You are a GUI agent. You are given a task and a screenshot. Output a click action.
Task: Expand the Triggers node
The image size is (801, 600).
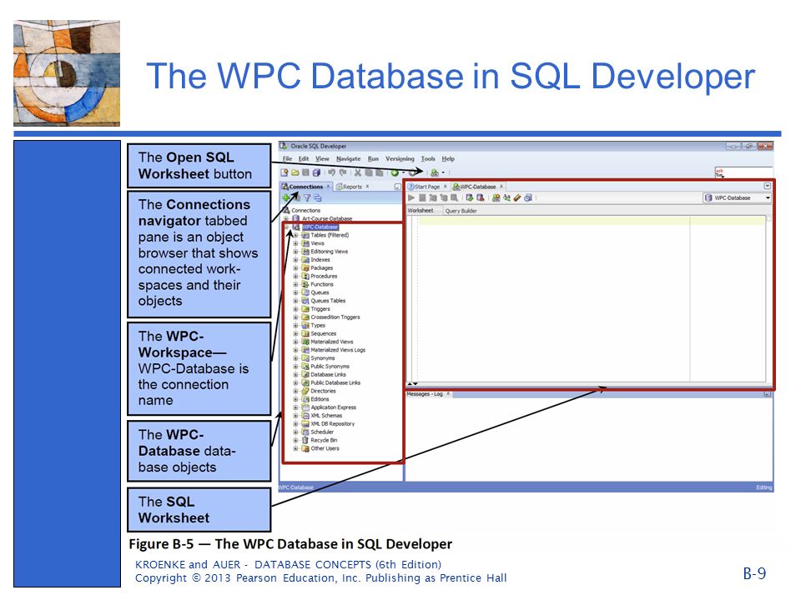[295, 308]
